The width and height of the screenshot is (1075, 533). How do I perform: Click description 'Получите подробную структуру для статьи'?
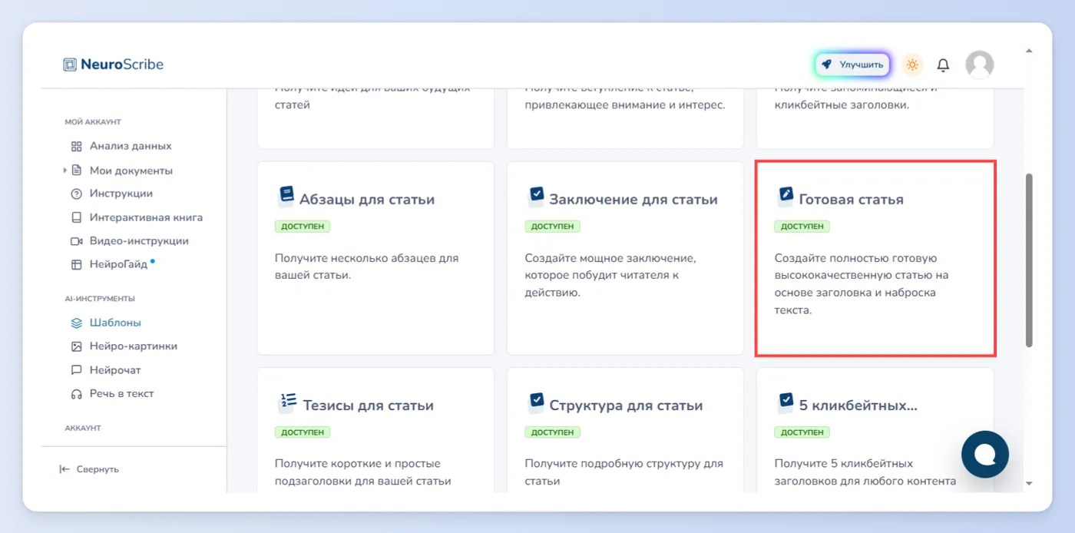click(x=624, y=472)
